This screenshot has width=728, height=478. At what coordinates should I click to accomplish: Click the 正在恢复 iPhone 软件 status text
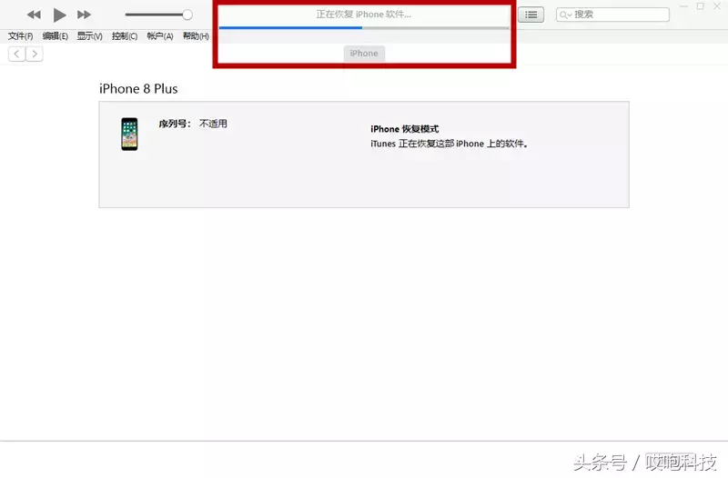363,15
